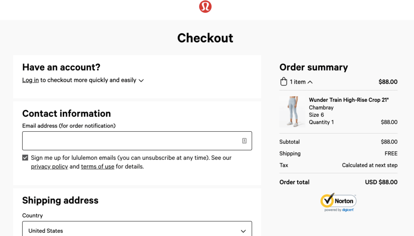Click the Wunder Train crop product thumbnail
The width and height of the screenshot is (414, 236).
[x=292, y=111]
